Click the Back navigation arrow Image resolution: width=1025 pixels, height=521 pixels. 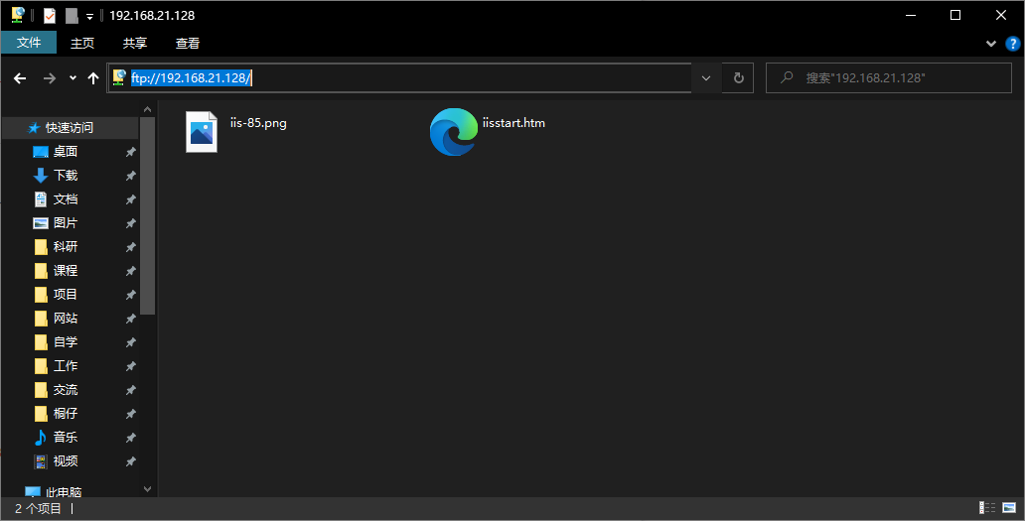point(20,78)
